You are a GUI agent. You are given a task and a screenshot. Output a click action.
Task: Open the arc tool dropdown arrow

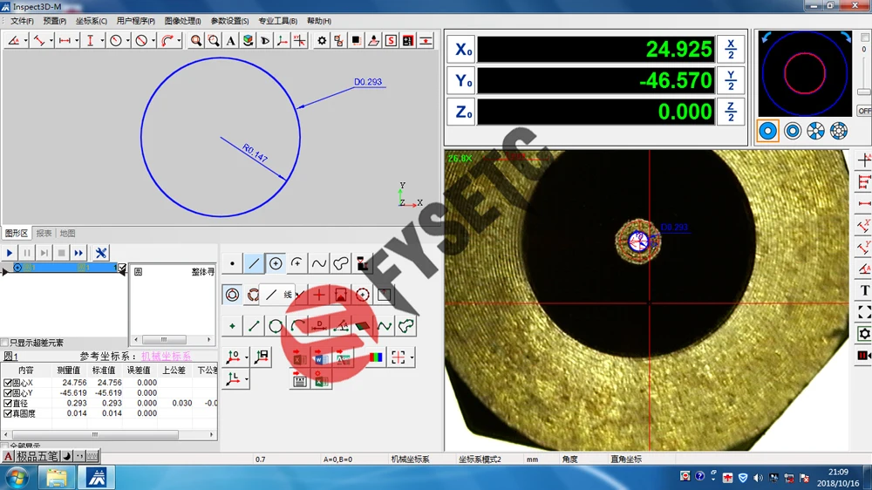(179, 41)
